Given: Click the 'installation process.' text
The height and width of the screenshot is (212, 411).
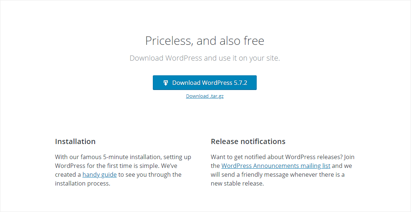Looking at the screenshot, I should 82,183.
